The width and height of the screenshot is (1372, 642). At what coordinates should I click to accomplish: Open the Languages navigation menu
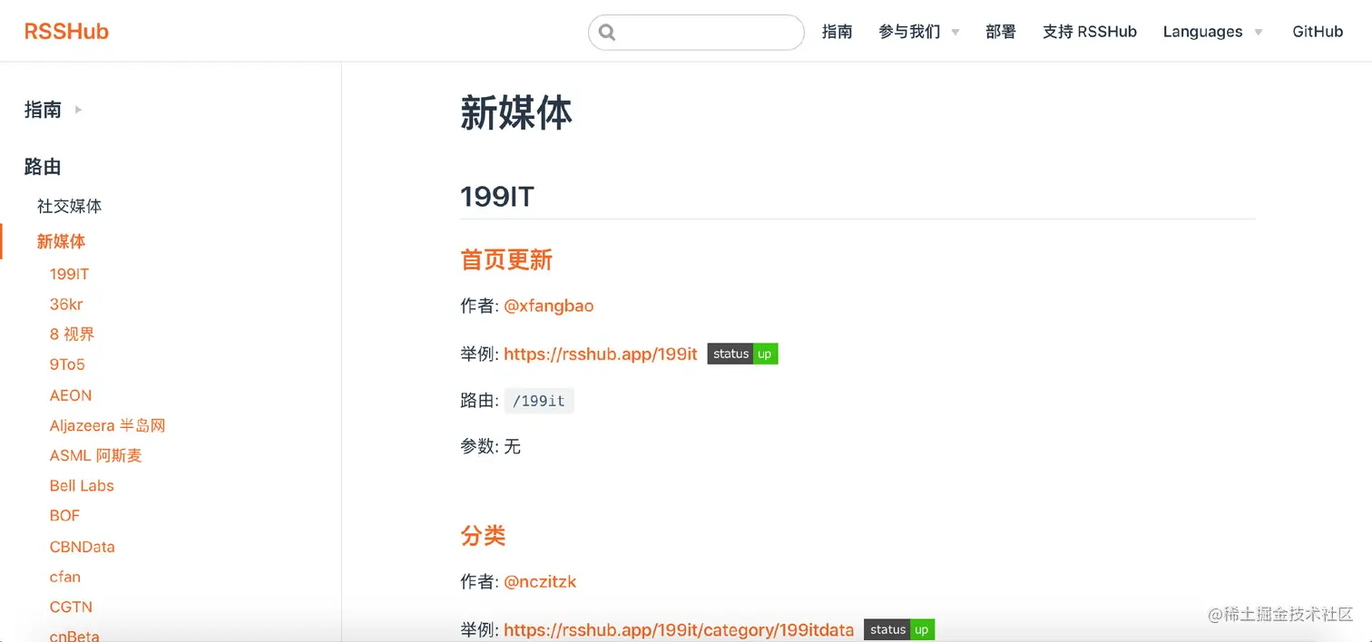click(x=1202, y=32)
